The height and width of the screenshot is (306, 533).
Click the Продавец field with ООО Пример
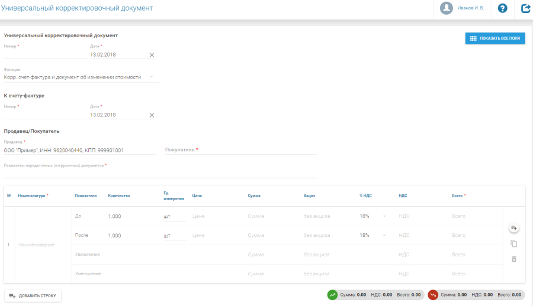point(79,151)
